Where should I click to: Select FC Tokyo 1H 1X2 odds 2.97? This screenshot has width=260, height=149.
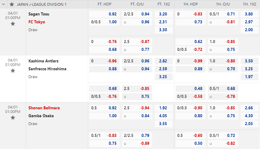(x=249, y=22)
